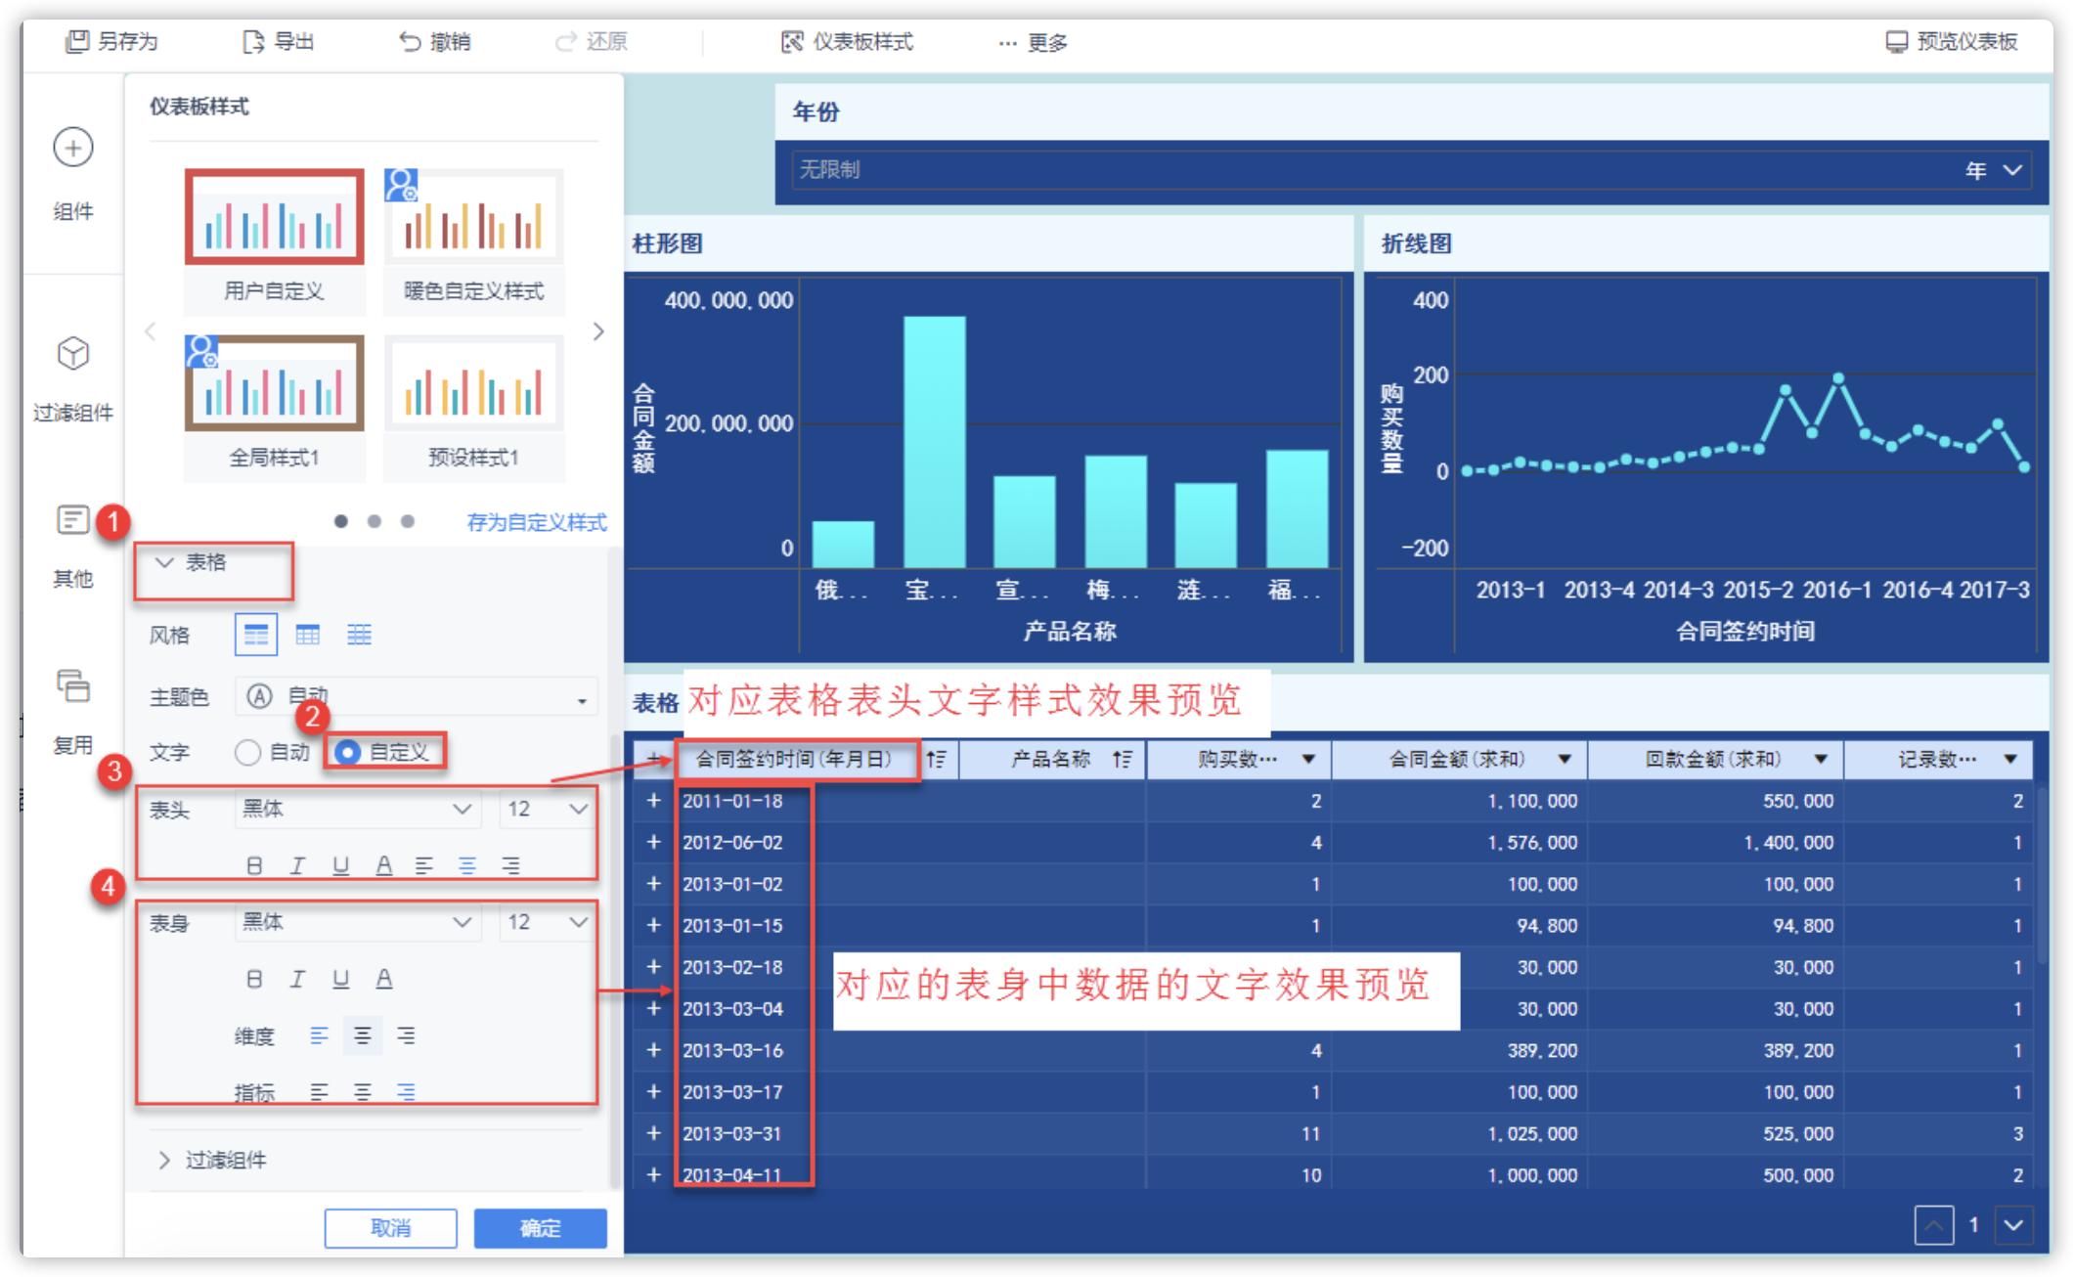Toggle bold for table body text
The height and width of the screenshot is (1277, 2073).
(254, 979)
